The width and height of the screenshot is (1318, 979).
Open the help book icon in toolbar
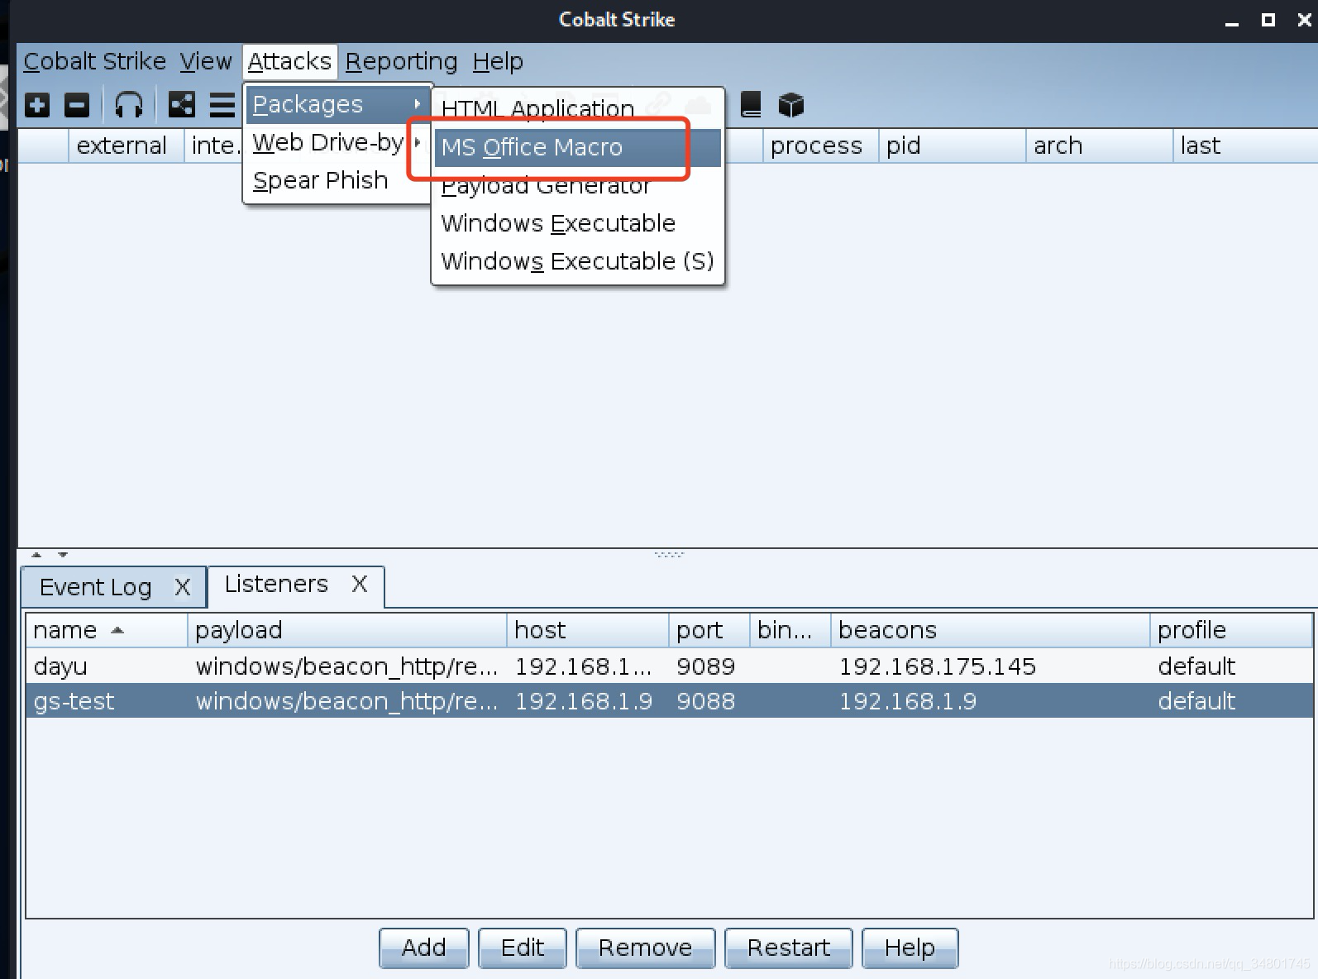(751, 105)
